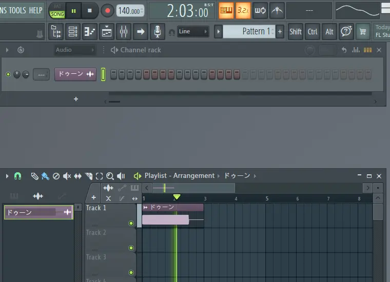This screenshot has height=282, width=390.
Task: Pause playback with the pause button
Action: (x=73, y=11)
